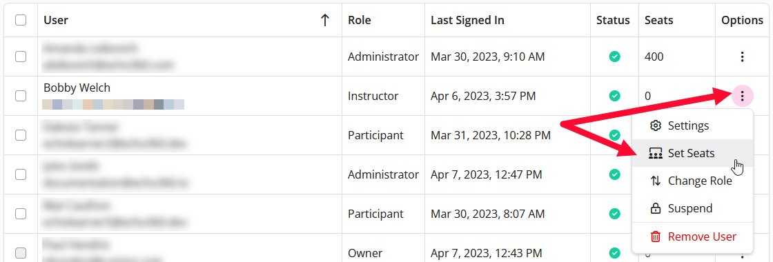Open options menu for Bobby Welch
Image resolution: width=773 pixels, height=262 pixels.
742,96
